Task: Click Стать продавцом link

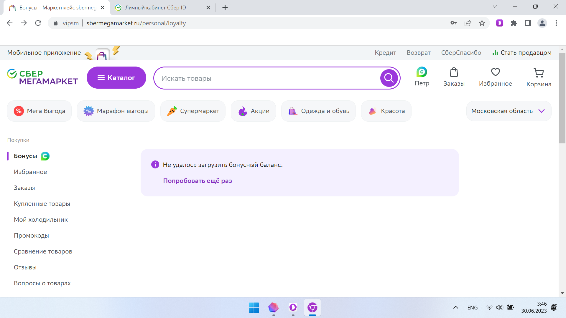Action: pos(522,53)
